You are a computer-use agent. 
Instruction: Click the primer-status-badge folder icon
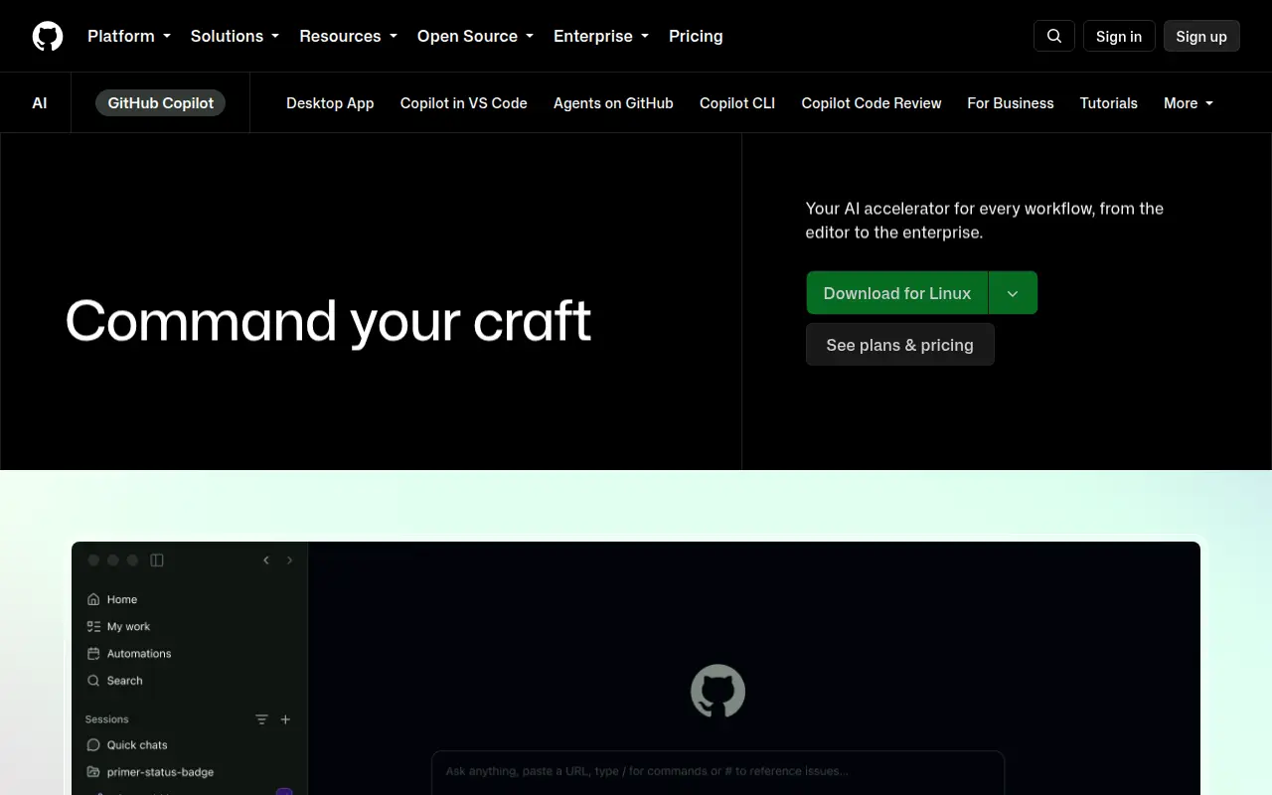coord(93,772)
